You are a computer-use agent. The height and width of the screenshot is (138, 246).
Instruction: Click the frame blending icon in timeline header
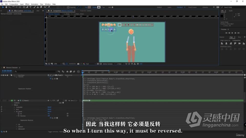71,72
